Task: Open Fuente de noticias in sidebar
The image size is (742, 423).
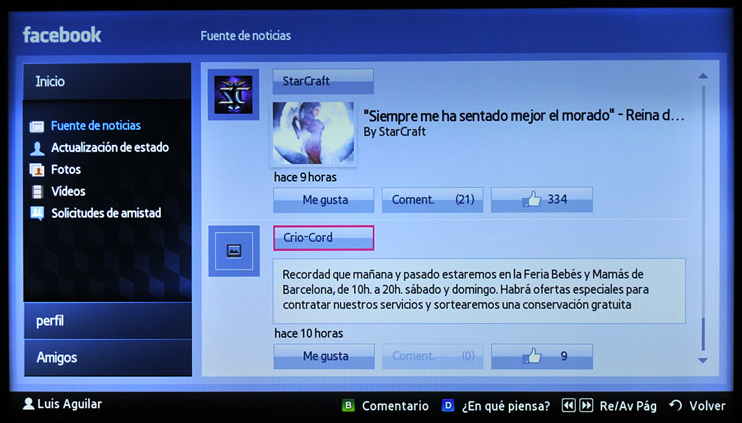Action: tap(95, 126)
